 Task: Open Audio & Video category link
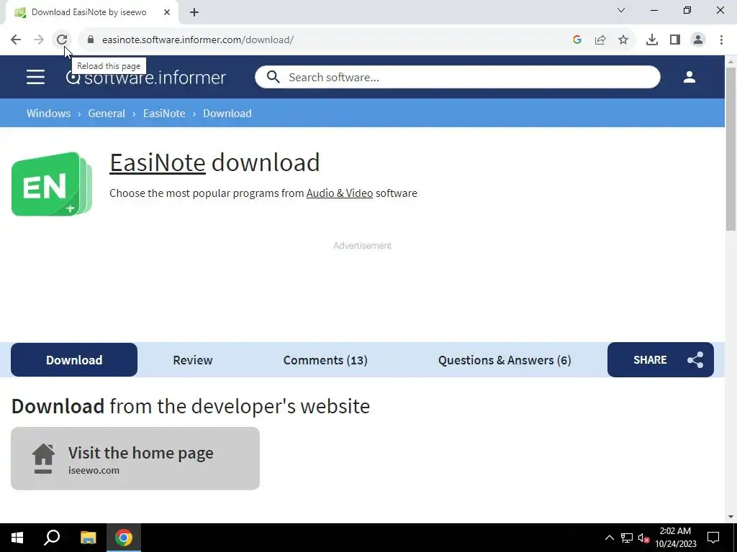click(340, 193)
